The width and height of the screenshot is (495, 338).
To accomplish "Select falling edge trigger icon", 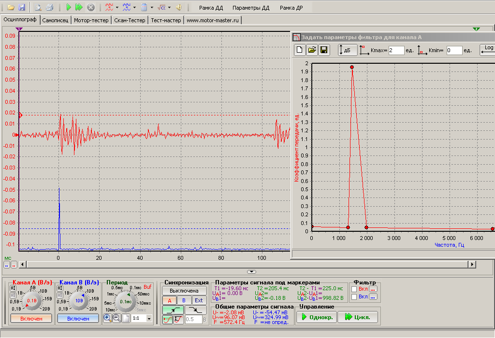I will (195, 310).
